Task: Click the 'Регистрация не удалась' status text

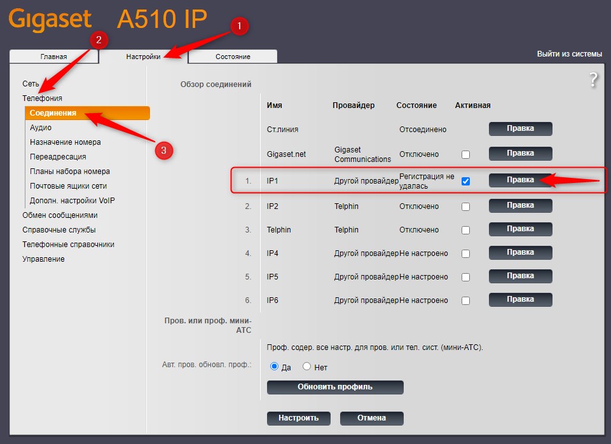Action: click(427, 181)
